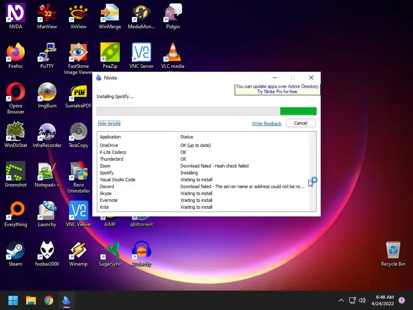Click the VLC media player cone icon

click(173, 52)
